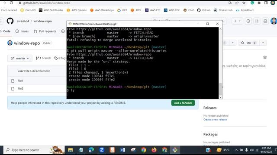Screen dimensions: 277x155
Task: Open the window-repo repository title link
Action: tap(27, 43)
